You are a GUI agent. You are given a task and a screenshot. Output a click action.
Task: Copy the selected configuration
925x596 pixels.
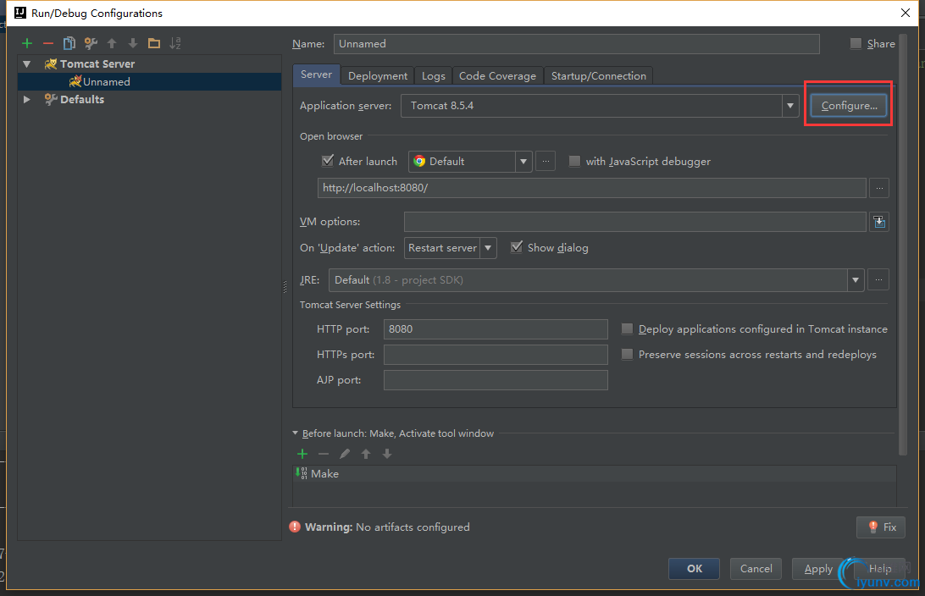pyautogui.click(x=69, y=43)
